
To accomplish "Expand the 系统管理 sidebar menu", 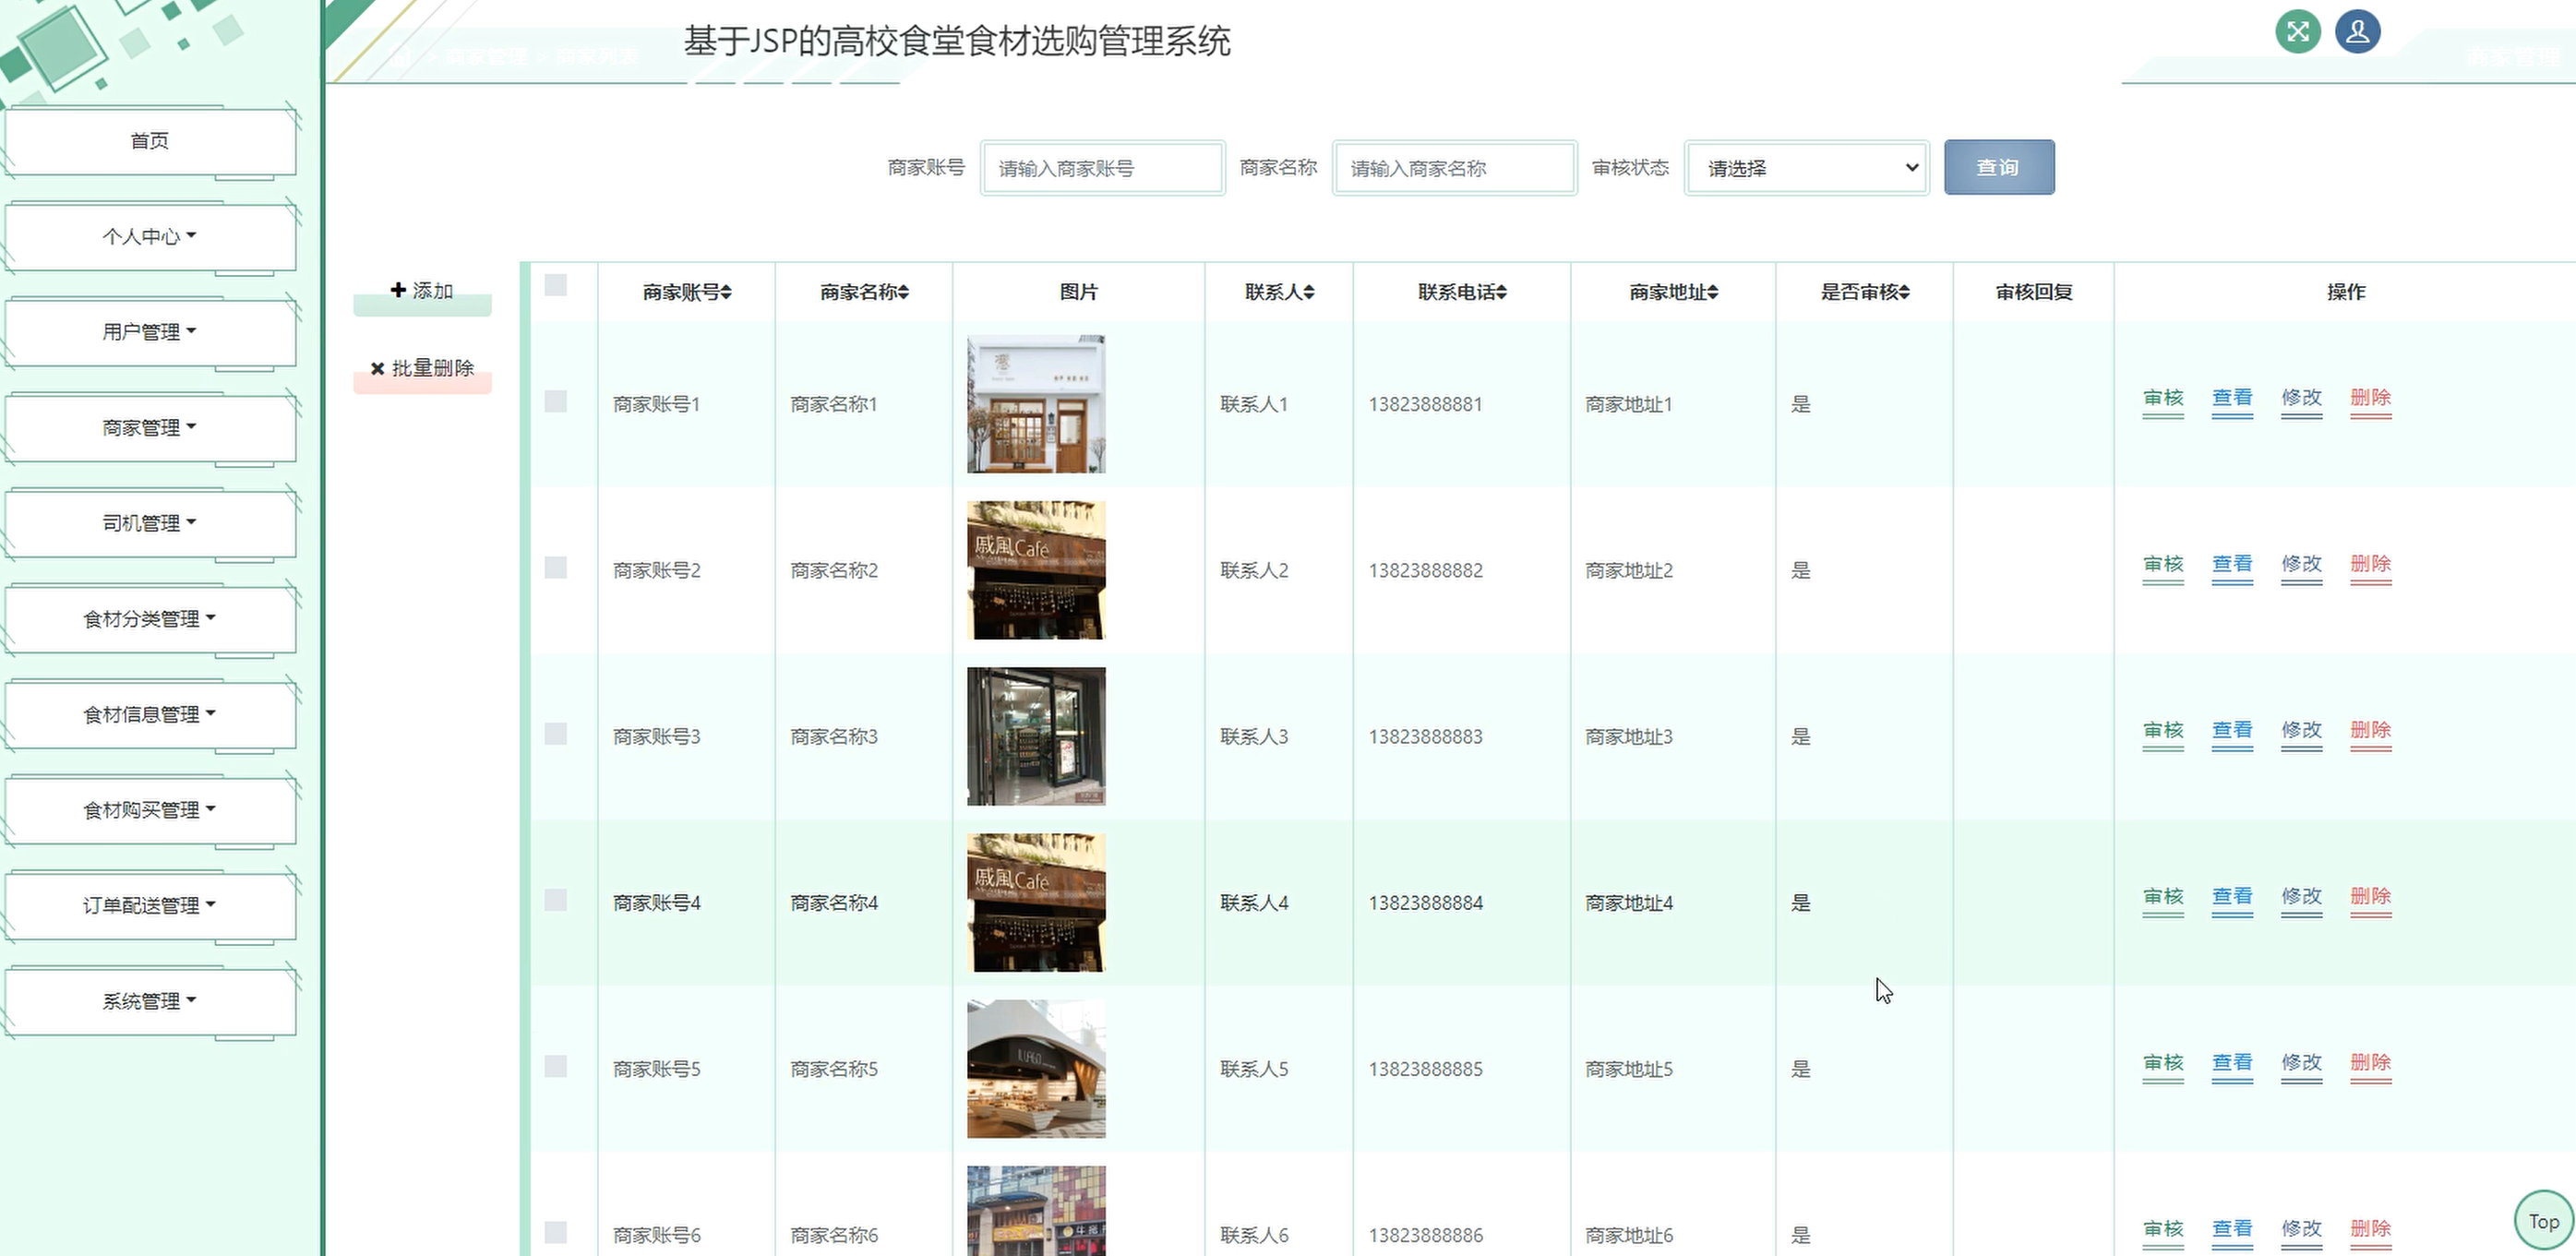I will [x=150, y=1001].
